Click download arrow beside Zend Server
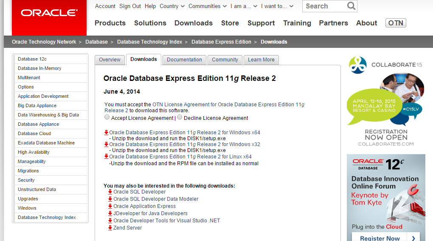 pyautogui.click(x=110, y=228)
